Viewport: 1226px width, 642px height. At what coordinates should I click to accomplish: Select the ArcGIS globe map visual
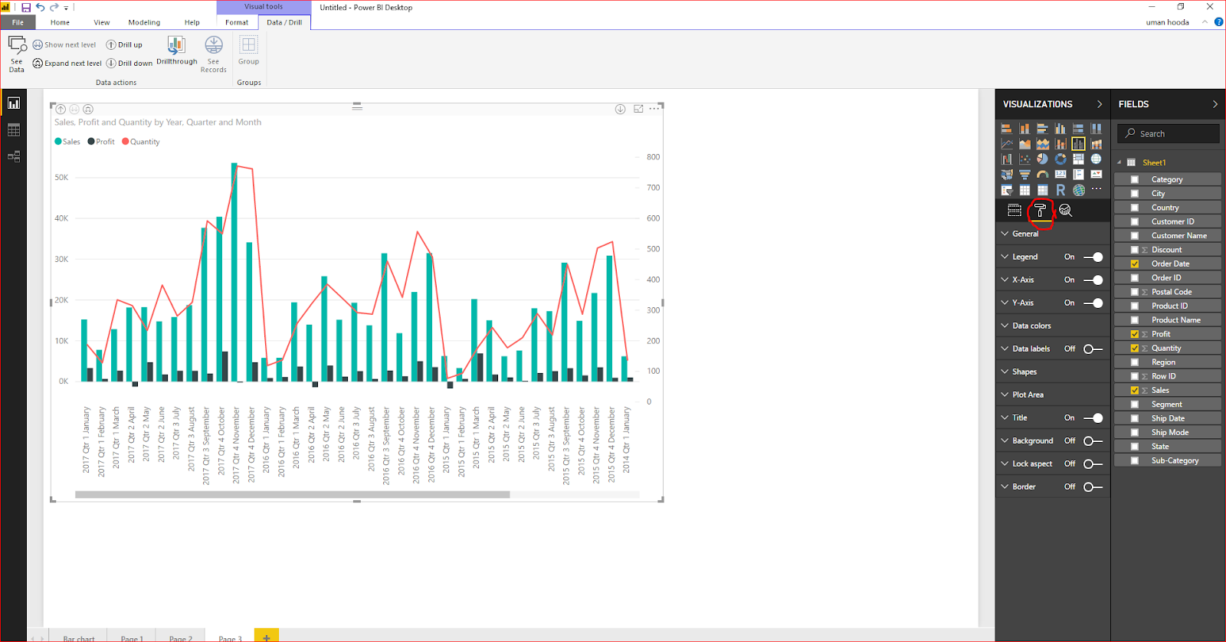click(x=1079, y=190)
